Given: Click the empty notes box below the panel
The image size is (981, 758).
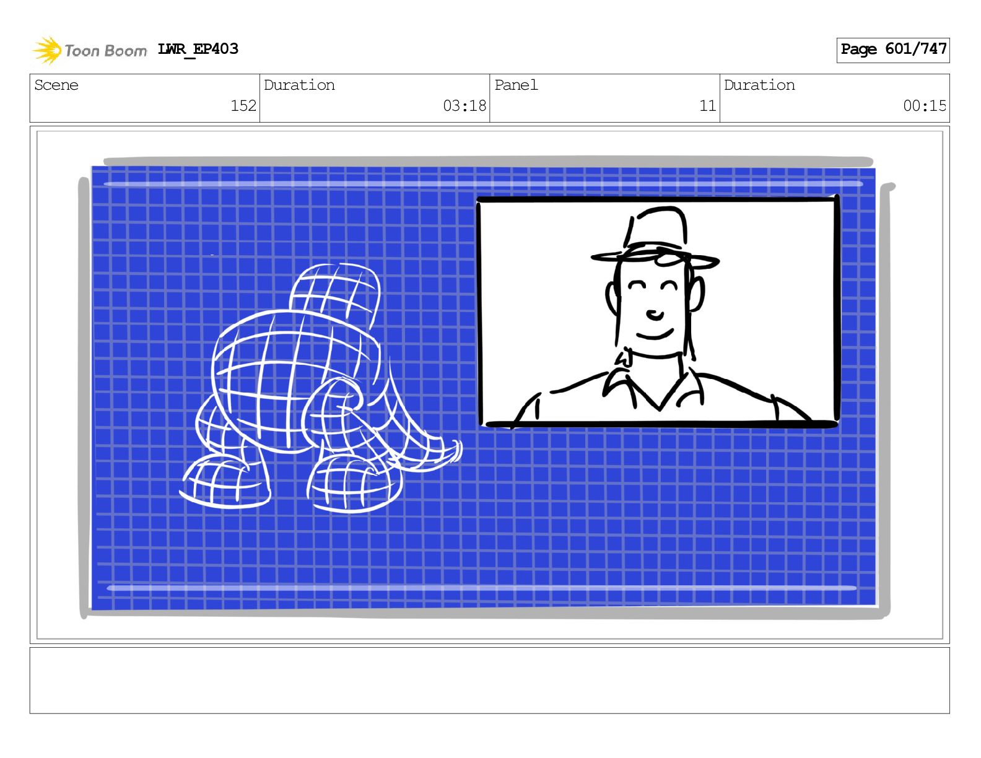Looking at the screenshot, I should click(489, 681).
